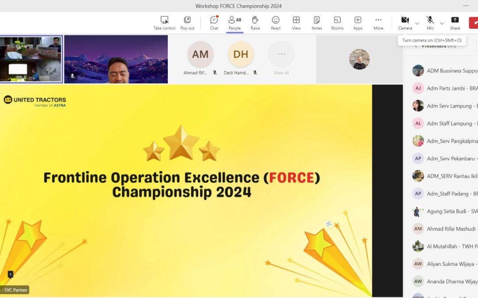Select Adm_Staff Padang participant
Viewport: 478px width, 298px height.
click(x=445, y=194)
